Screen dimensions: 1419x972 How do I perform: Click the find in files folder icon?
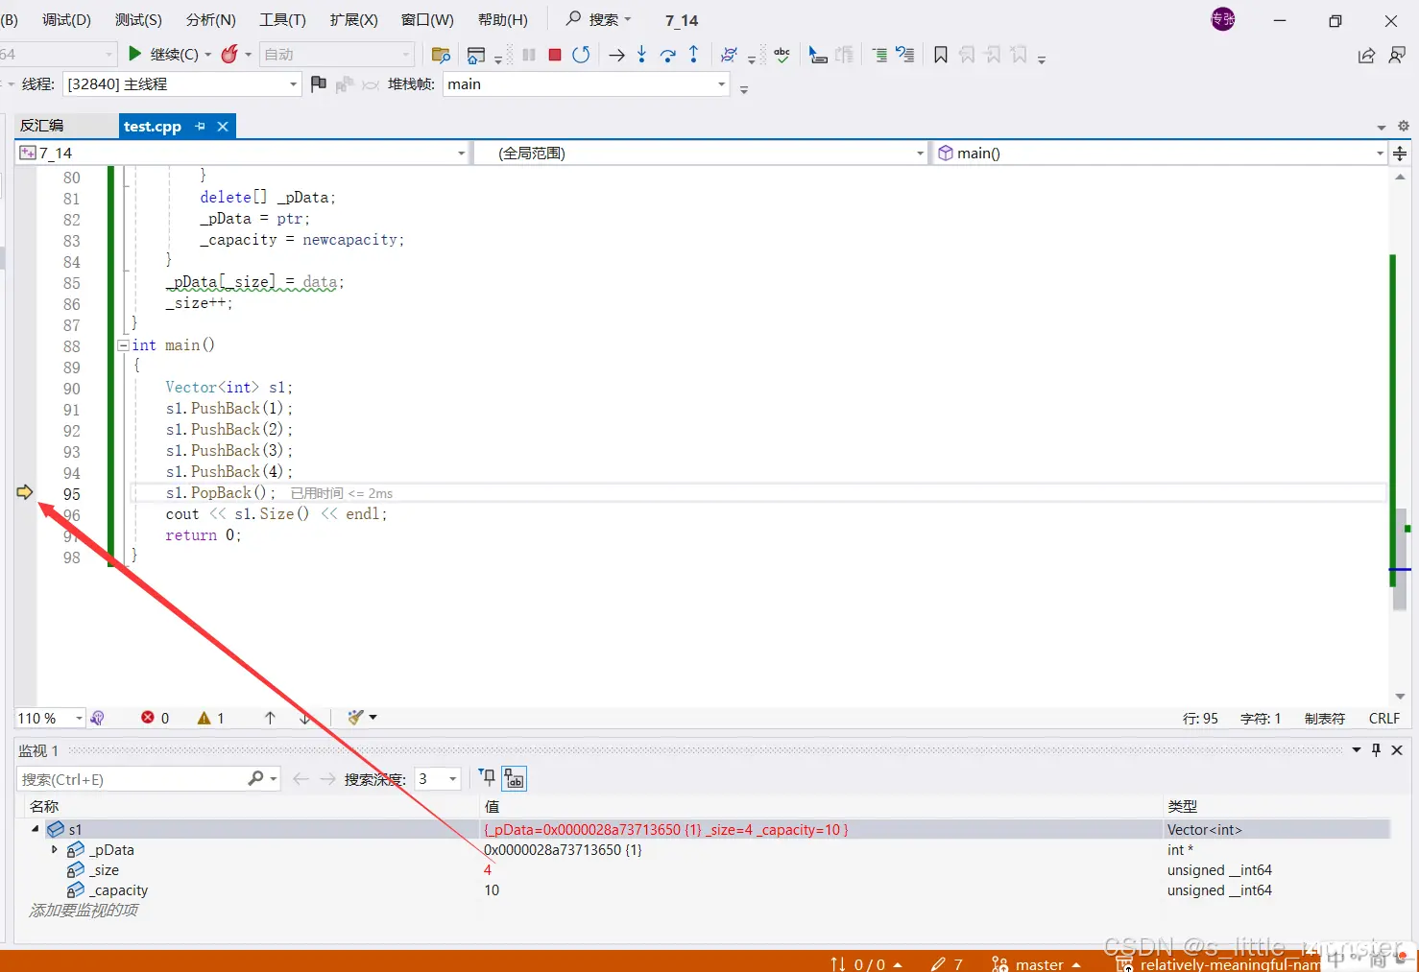pos(441,55)
